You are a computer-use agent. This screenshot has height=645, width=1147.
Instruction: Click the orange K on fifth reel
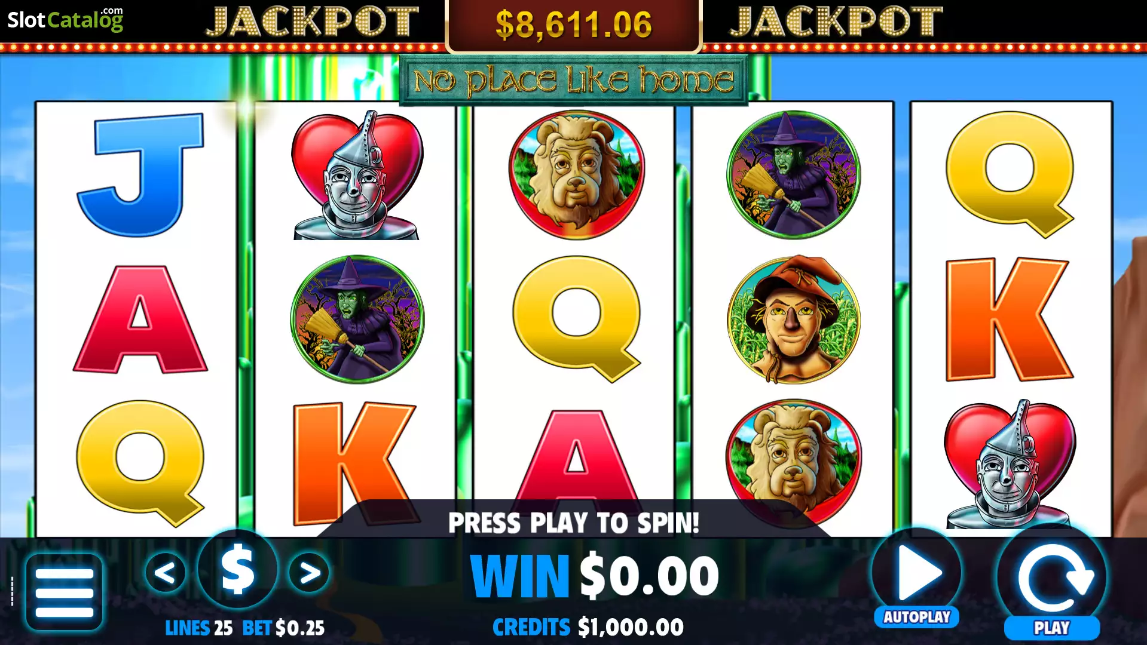[1010, 320]
